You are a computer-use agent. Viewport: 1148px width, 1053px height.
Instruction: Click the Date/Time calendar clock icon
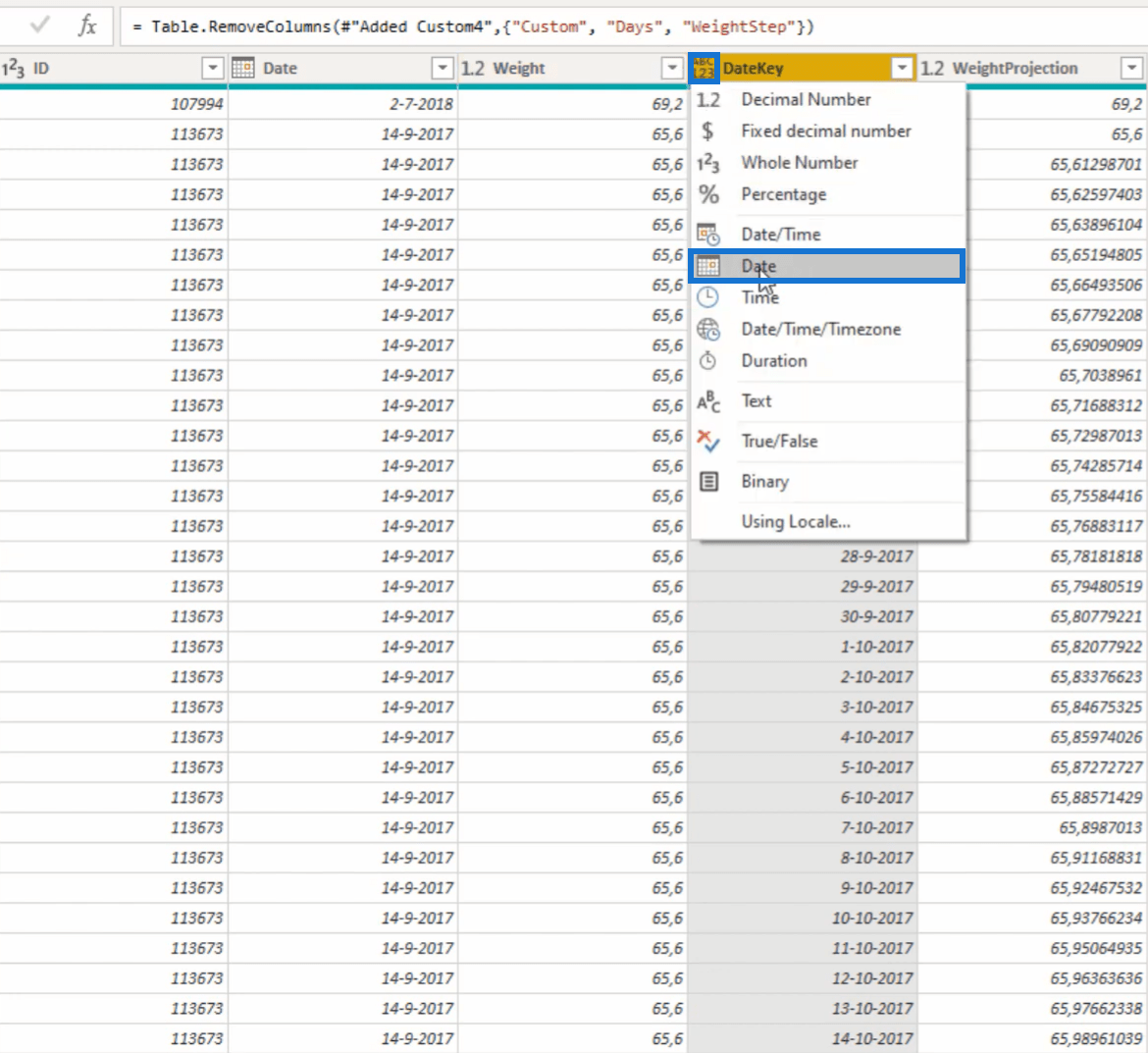click(708, 235)
